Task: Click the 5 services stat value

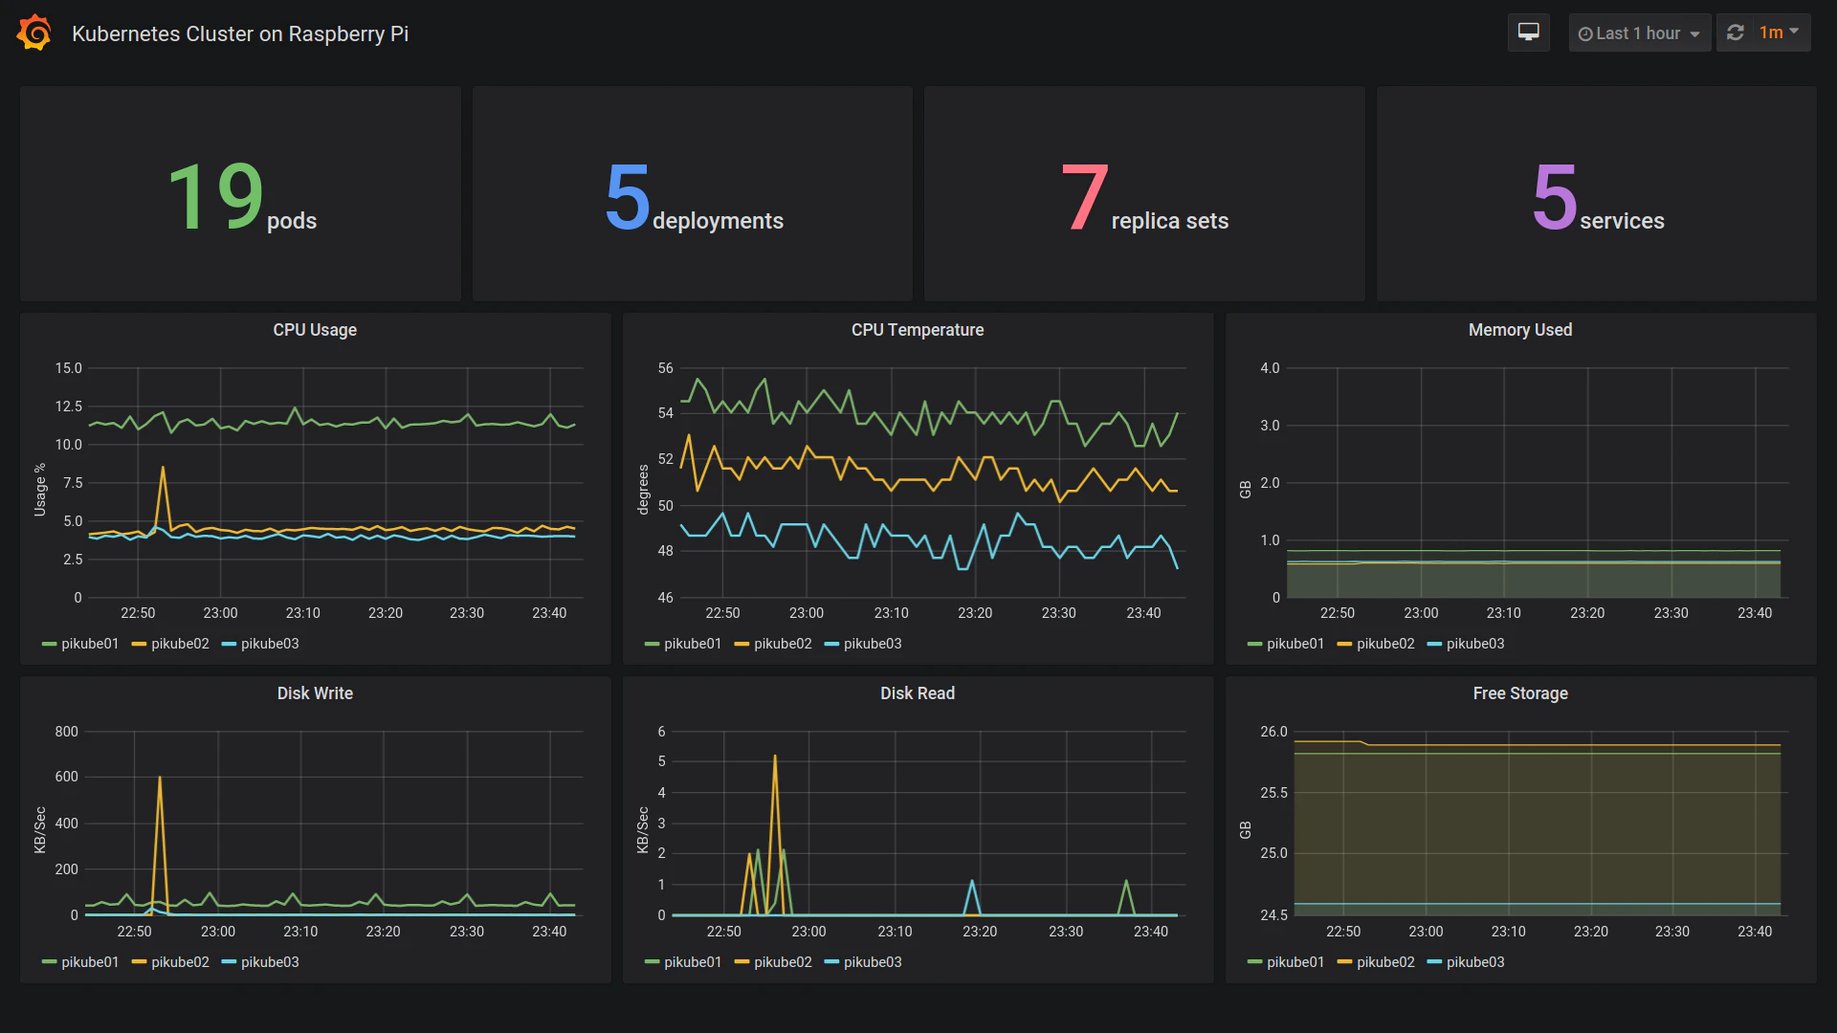Action: click(x=1598, y=197)
